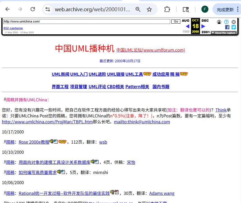Open Rational统一开发过程 article link
Image resolution: width=241 pixels, height=203 pixels.
pyautogui.click(x=64, y=193)
